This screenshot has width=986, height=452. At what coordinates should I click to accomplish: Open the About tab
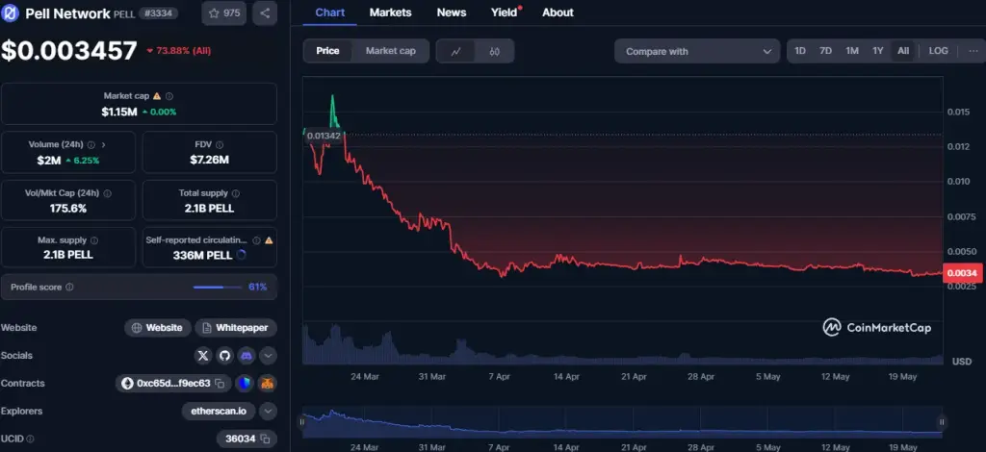[558, 13]
